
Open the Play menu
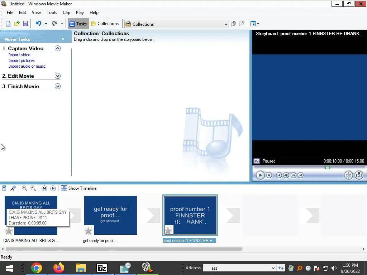click(x=80, y=13)
